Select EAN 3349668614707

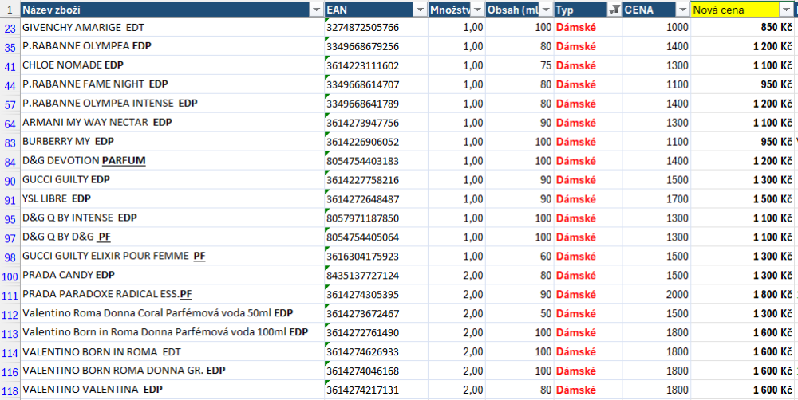[376, 84]
